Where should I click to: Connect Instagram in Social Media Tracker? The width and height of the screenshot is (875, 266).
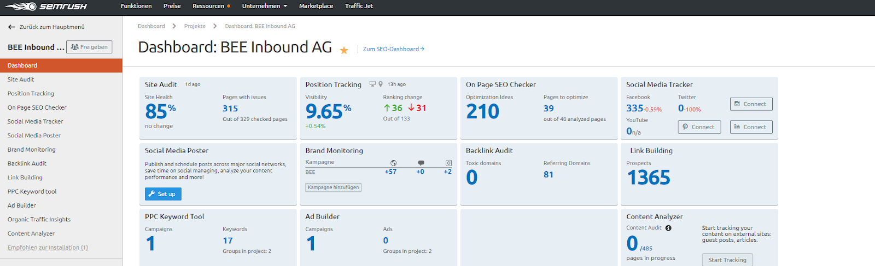(751, 104)
